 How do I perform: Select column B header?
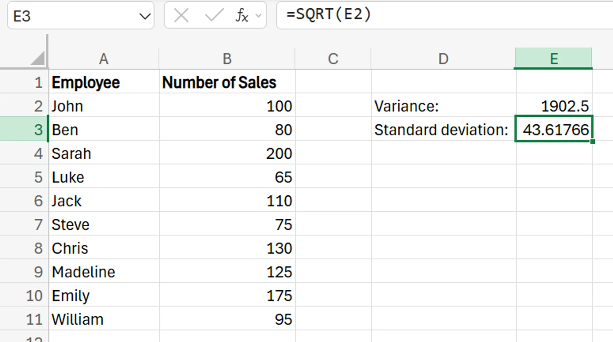(x=227, y=59)
